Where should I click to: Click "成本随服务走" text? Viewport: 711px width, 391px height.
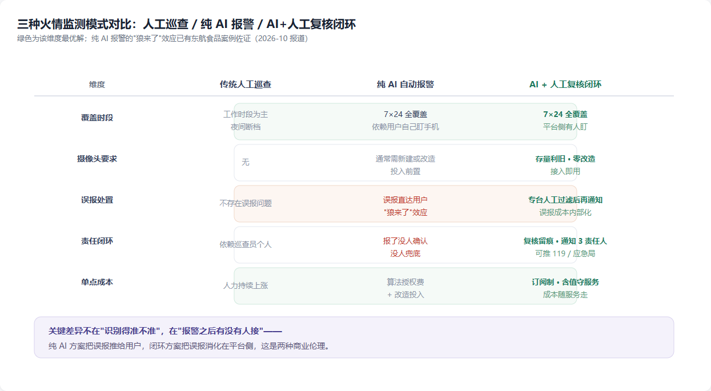pos(565,295)
